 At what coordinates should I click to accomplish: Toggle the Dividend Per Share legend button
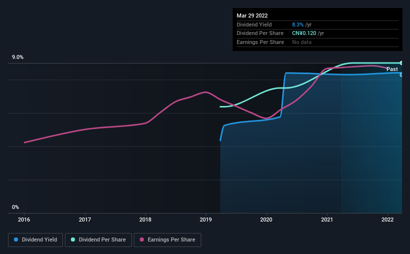[98, 240]
